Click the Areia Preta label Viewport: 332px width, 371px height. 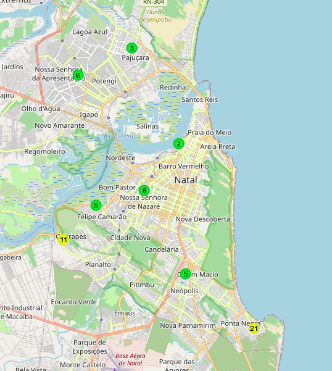[x=218, y=147]
